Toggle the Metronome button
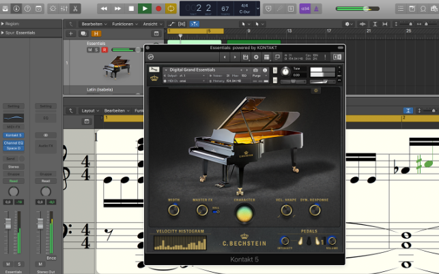Screen dimensions: 439x274 pyautogui.click(x=316, y=9)
